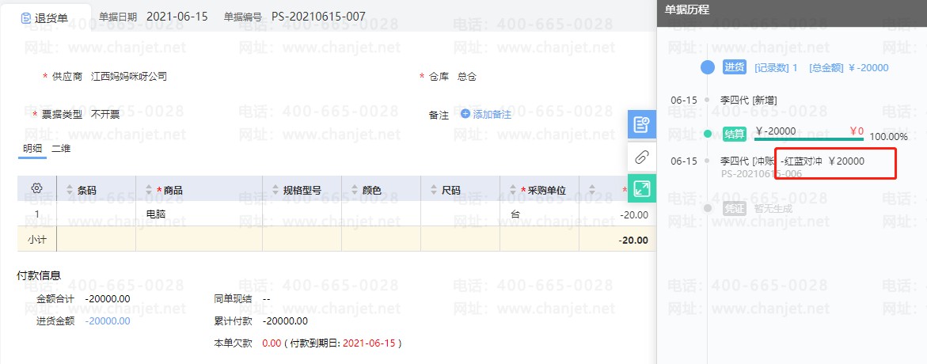
Task: Click the blue 进货金额 -20000.00 value
Action: click(x=108, y=320)
